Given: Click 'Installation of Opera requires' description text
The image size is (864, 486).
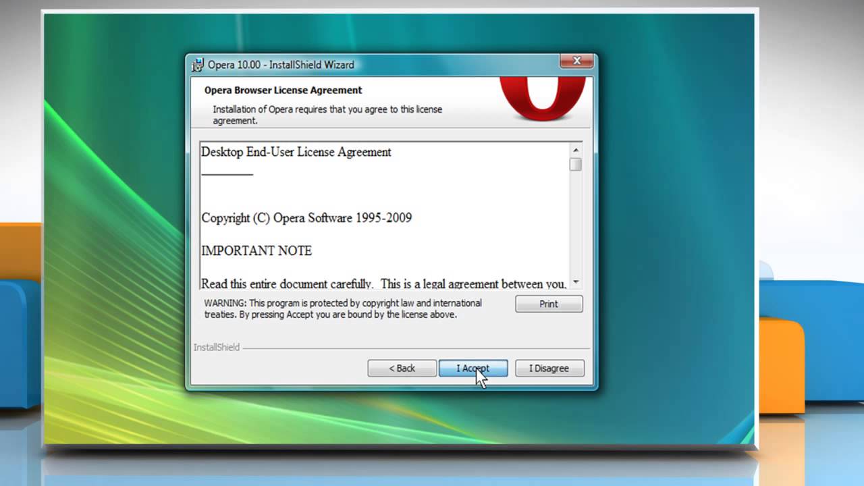Looking at the screenshot, I should pos(327,115).
